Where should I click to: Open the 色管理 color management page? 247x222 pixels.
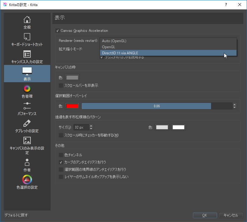(x=27, y=91)
